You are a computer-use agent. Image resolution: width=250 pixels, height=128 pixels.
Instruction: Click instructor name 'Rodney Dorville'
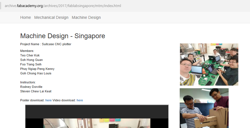(31, 87)
